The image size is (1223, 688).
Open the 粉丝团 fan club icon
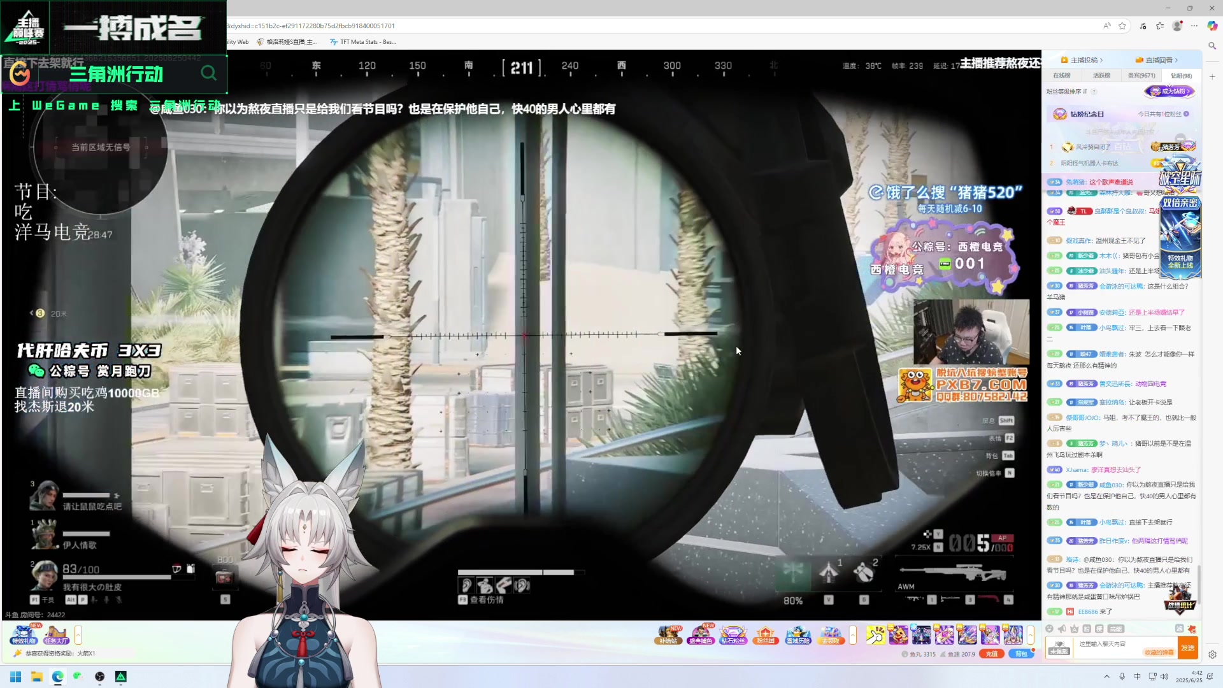(x=766, y=634)
